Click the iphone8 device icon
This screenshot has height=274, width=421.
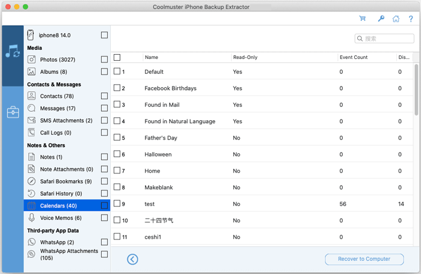pyautogui.click(x=31, y=35)
